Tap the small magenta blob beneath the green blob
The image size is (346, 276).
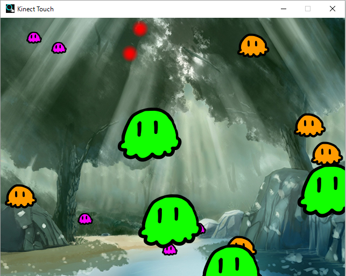(x=170, y=251)
